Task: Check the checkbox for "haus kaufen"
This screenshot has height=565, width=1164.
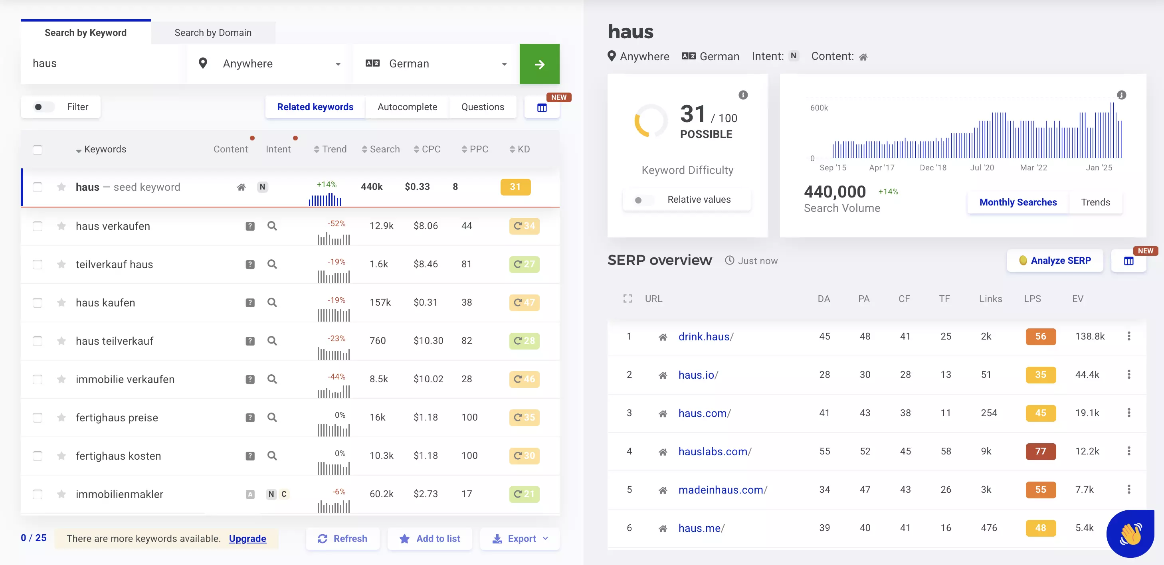Action: pos(38,302)
